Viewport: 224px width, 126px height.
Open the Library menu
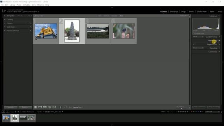(12, 5)
